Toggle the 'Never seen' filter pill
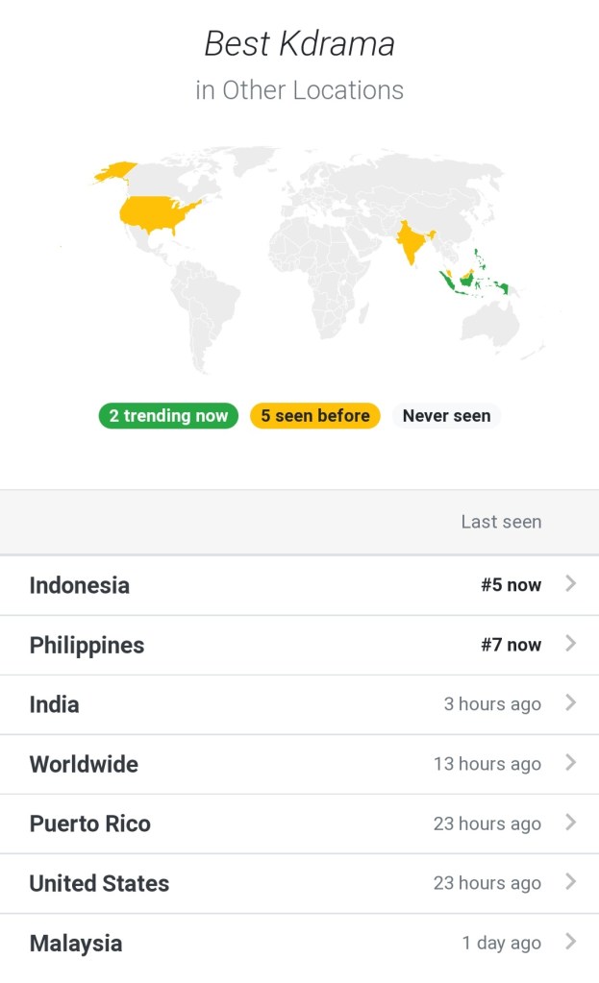The height and width of the screenshot is (983, 599). (x=446, y=416)
